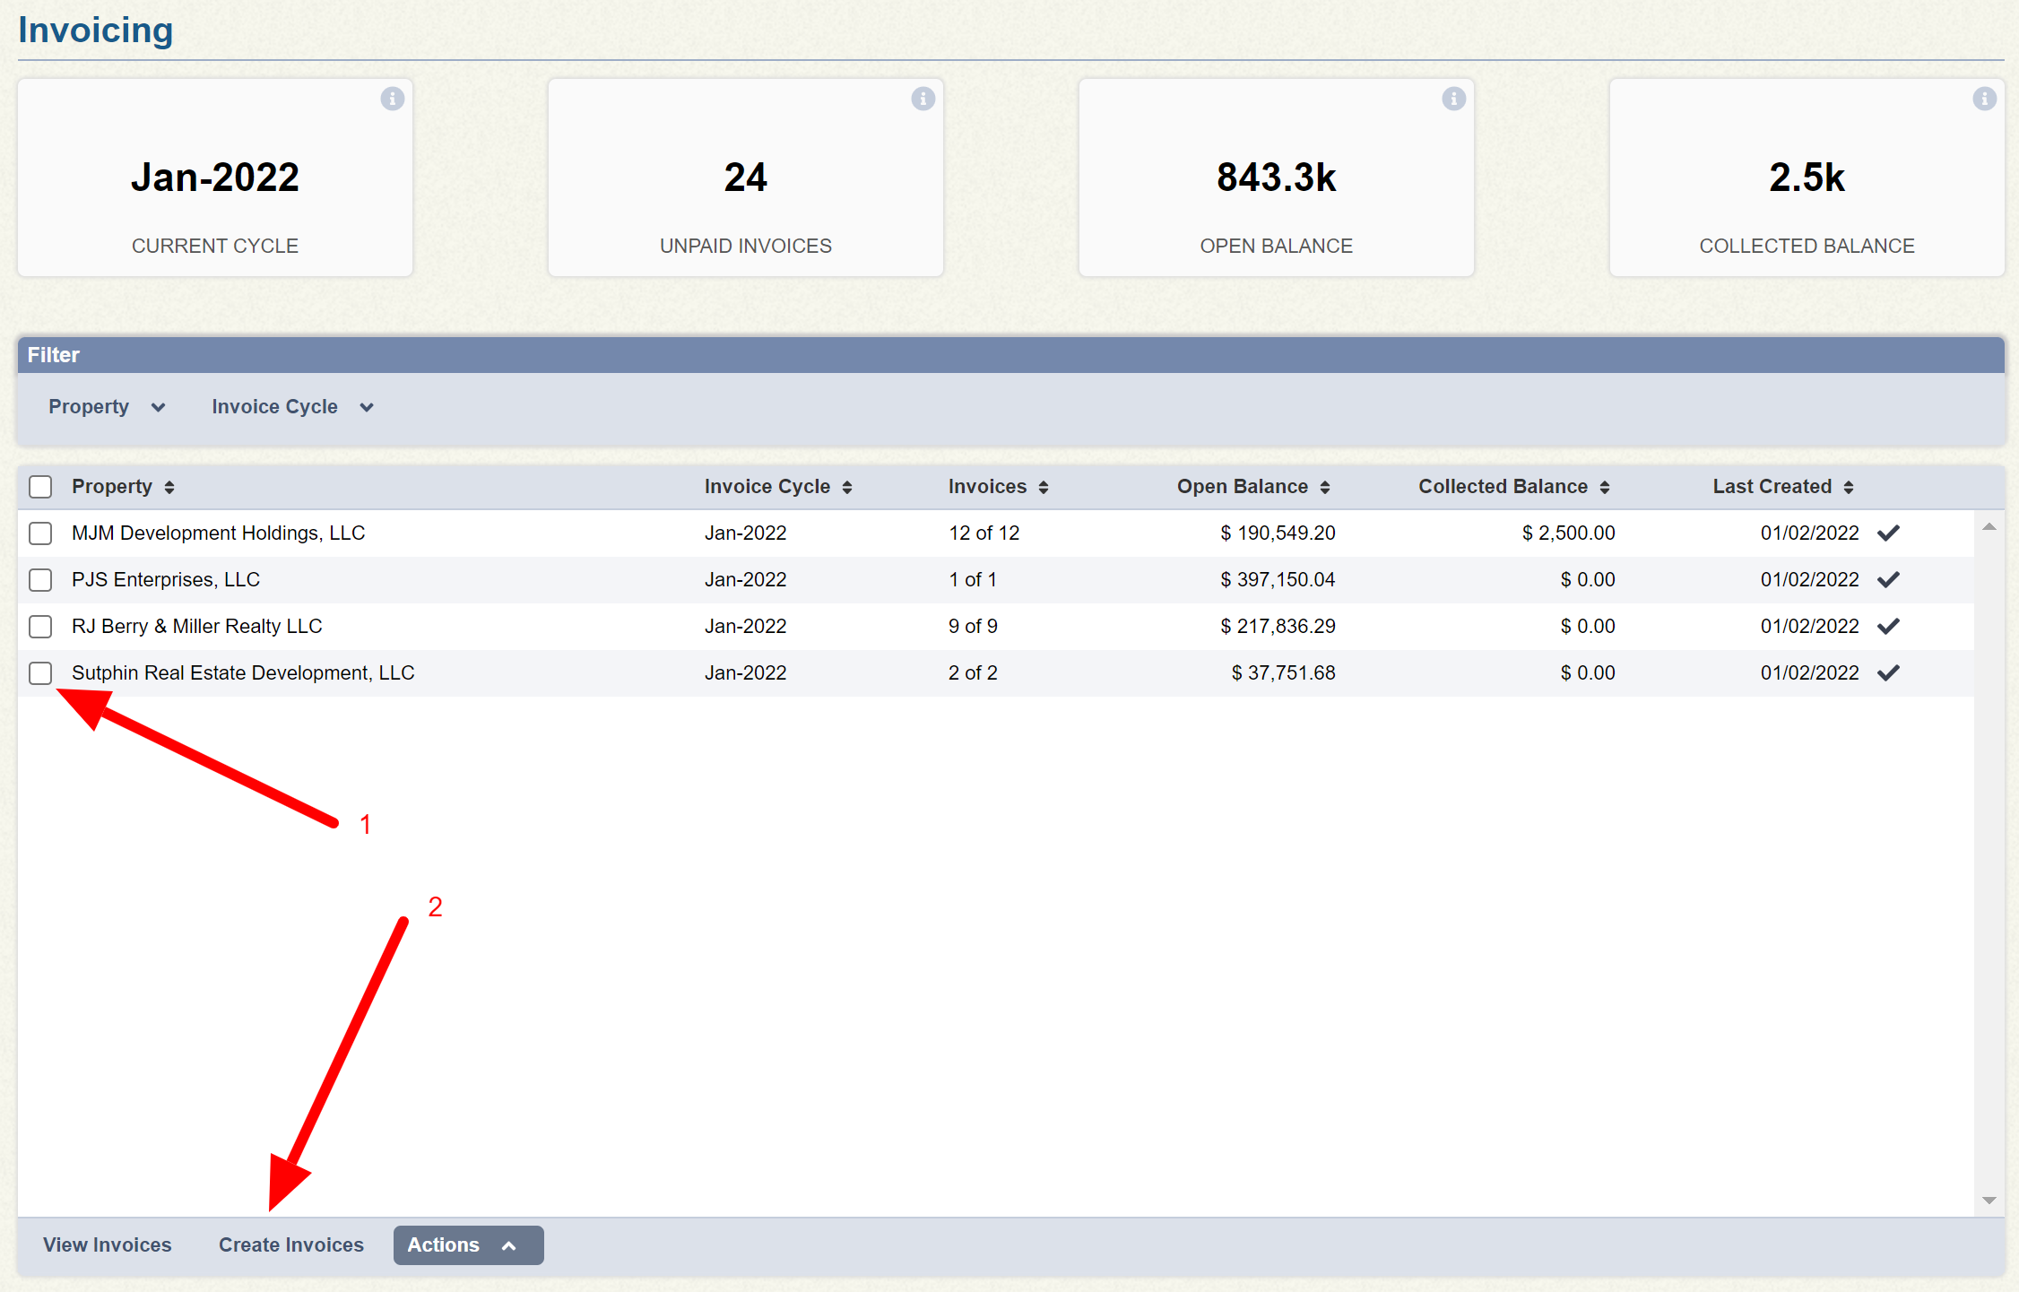Toggle the select-all checkbox in table header
The image size is (2019, 1292).
tap(40, 487)
